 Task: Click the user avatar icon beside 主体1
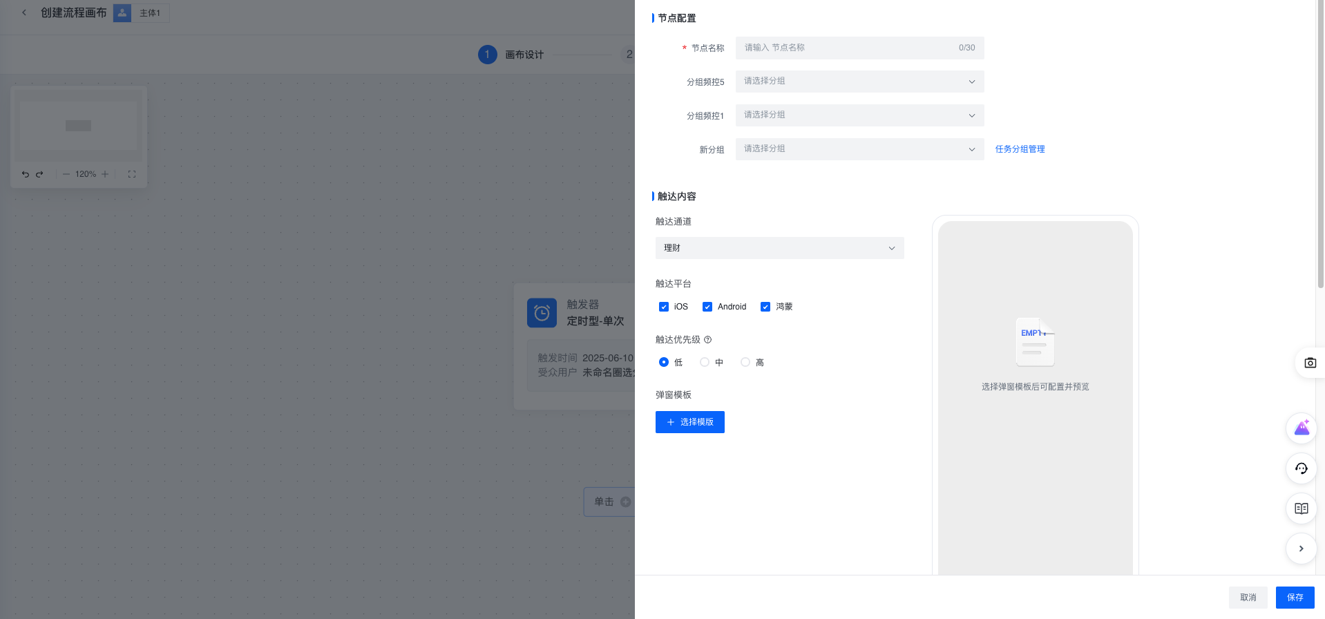click(x=122, y=12)
